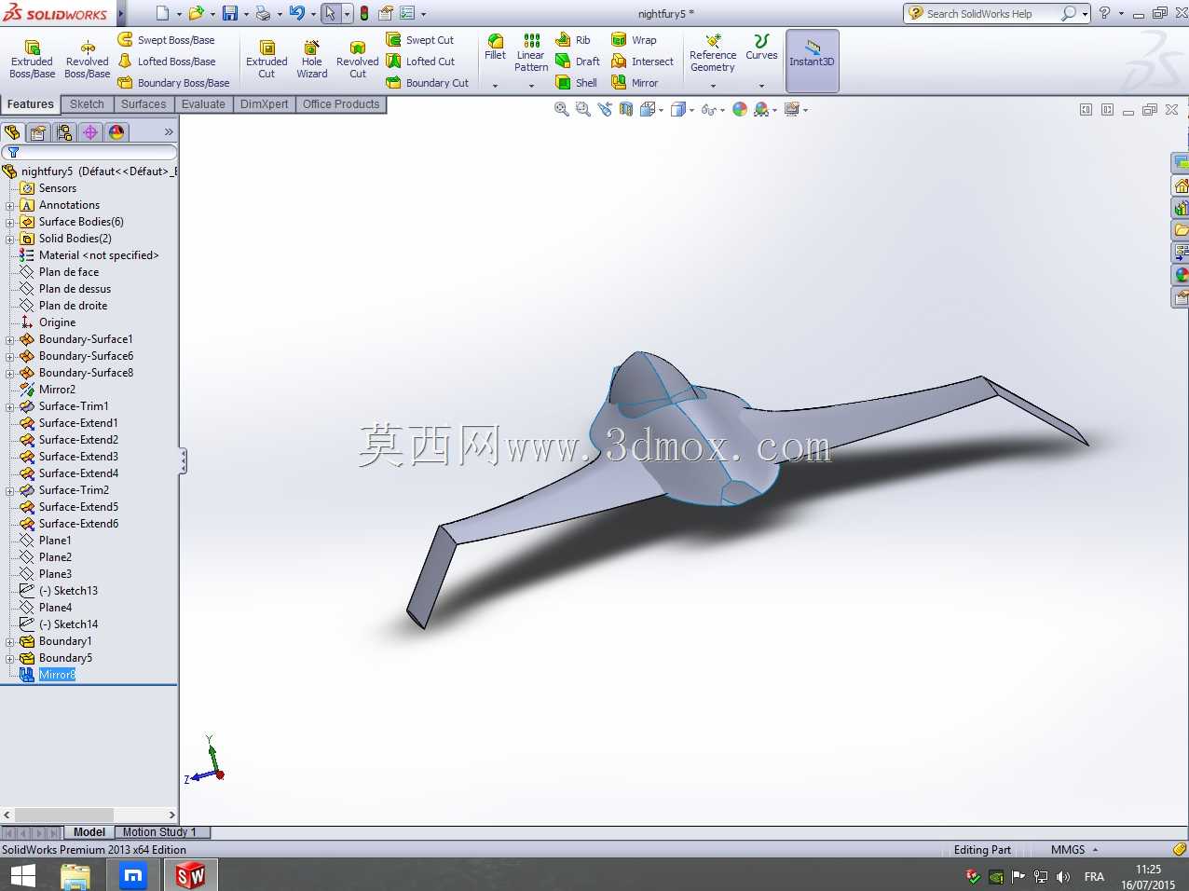Choose Boundary Boss/Base
The height and width of the screenshot is (891, 1189).
[x=173, y=83]
